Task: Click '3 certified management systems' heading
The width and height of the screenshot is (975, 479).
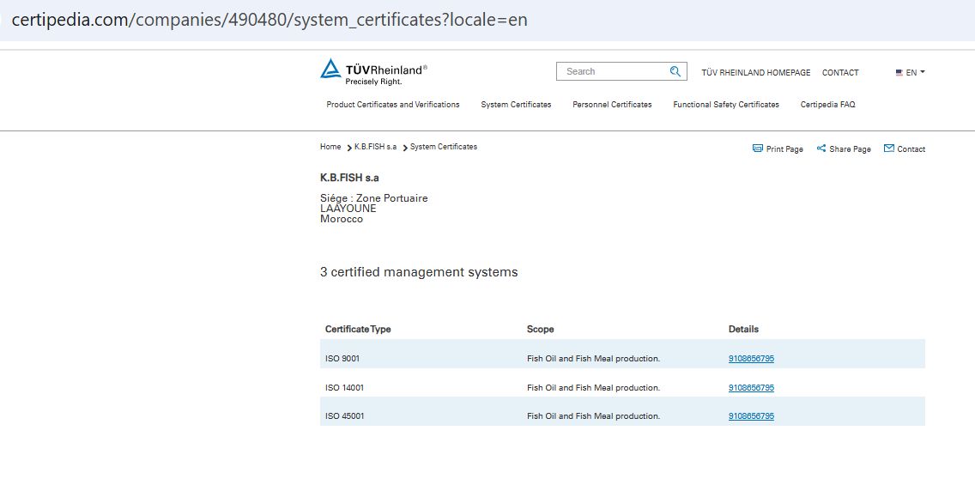Action: click(x=419, y=272)
